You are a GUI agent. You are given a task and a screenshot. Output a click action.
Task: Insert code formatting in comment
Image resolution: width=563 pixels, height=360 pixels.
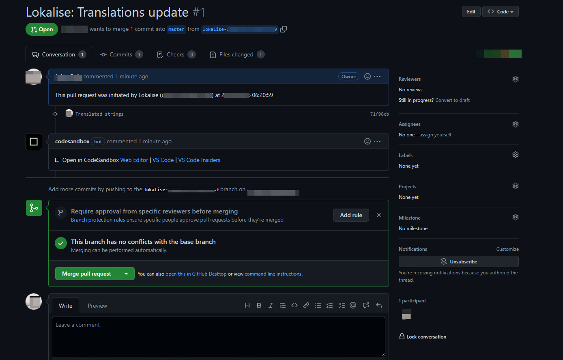pos(294,306)
